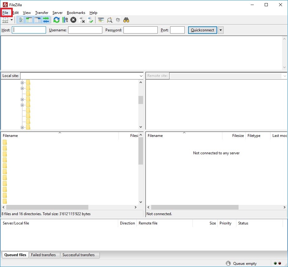Open the Bookmarks menu

tap(76, 13)
